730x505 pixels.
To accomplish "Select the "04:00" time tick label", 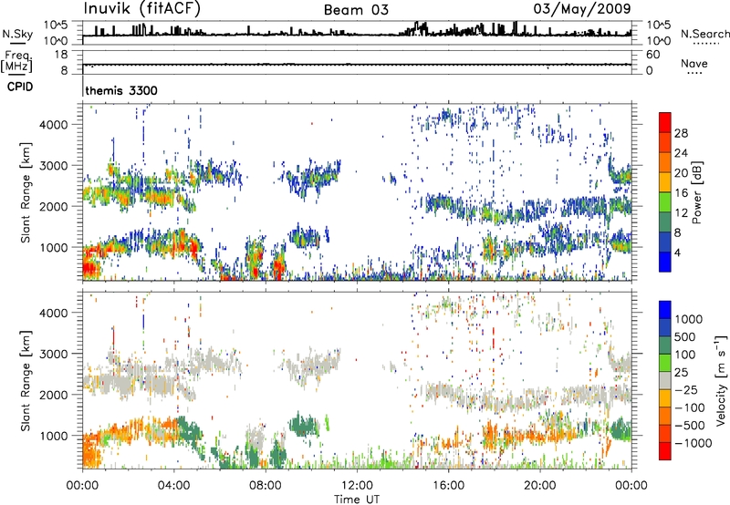I will [x=173, y=486].
